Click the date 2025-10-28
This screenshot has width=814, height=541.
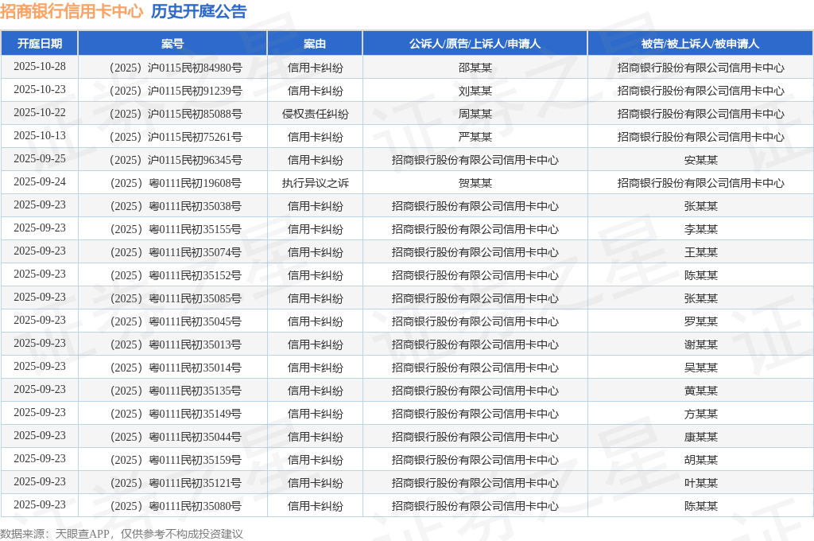click(40, 67)
